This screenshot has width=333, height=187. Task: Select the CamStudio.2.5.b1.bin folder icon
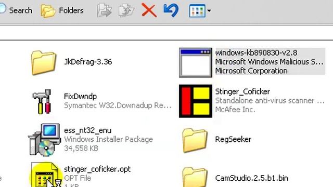point(195,177)
